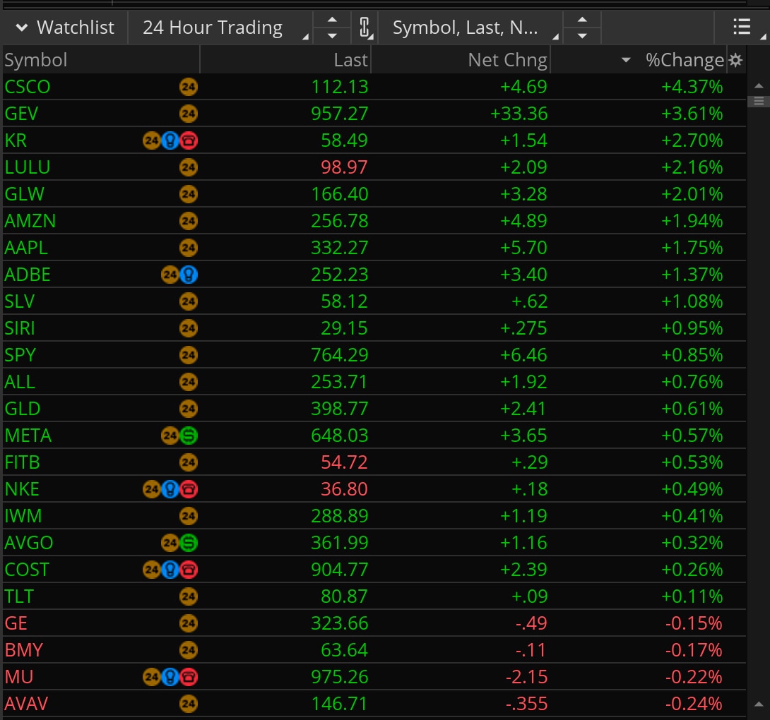This screenshot has width=770, height=720.
Task: Click the blue lightbulb icon in the MU row
Action: 170,678
